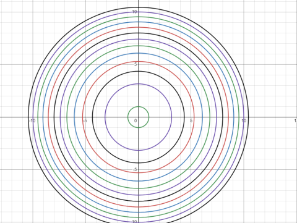Viewport: 297px width, 223px height.
Task: Click the x-axis label -10
Action: click(32, 120)
